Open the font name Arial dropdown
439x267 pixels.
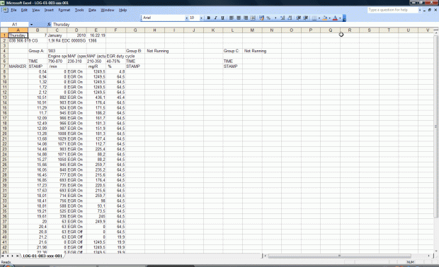coord(186,18)
